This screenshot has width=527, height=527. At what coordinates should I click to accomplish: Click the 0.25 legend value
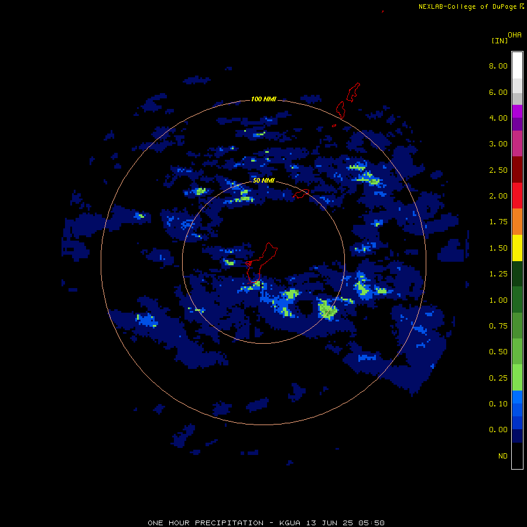[498, 378]
